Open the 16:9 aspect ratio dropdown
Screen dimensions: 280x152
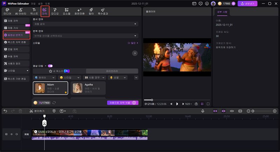[x=188, y=104]
